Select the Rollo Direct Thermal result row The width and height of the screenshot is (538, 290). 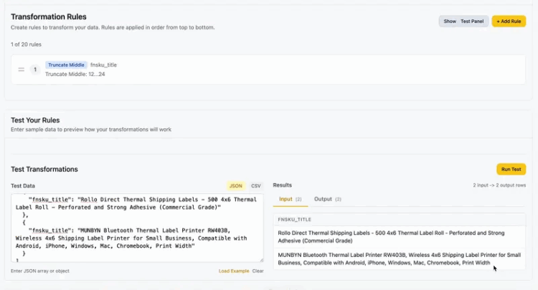(x=400, y=237)
